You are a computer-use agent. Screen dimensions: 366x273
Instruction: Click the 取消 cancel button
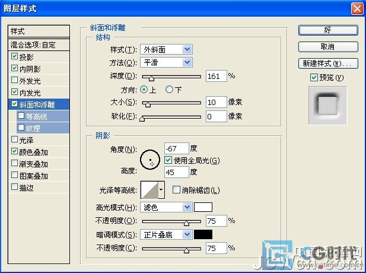click(x=328, y=47)
